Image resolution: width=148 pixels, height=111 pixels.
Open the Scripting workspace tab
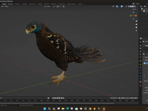tap(80, 4)
